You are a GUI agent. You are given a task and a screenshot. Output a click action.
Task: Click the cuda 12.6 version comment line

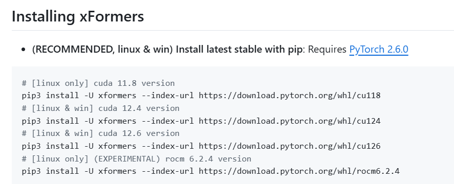pos(100,133)
